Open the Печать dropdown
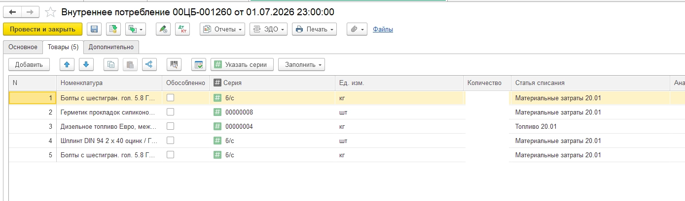The image size is (685, 201). 314,29
